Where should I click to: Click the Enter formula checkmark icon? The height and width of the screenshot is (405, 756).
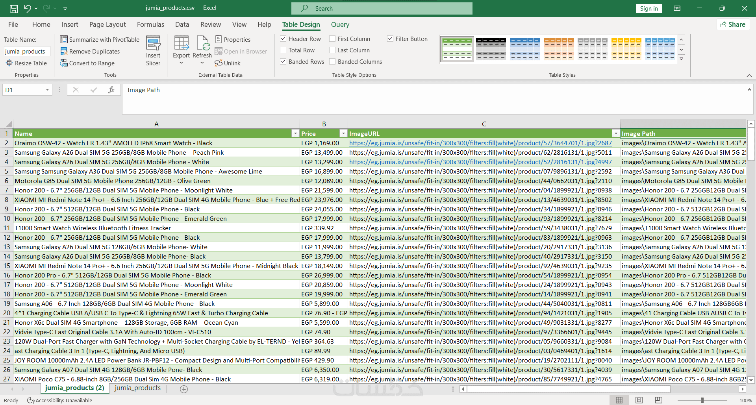[94, 90]
